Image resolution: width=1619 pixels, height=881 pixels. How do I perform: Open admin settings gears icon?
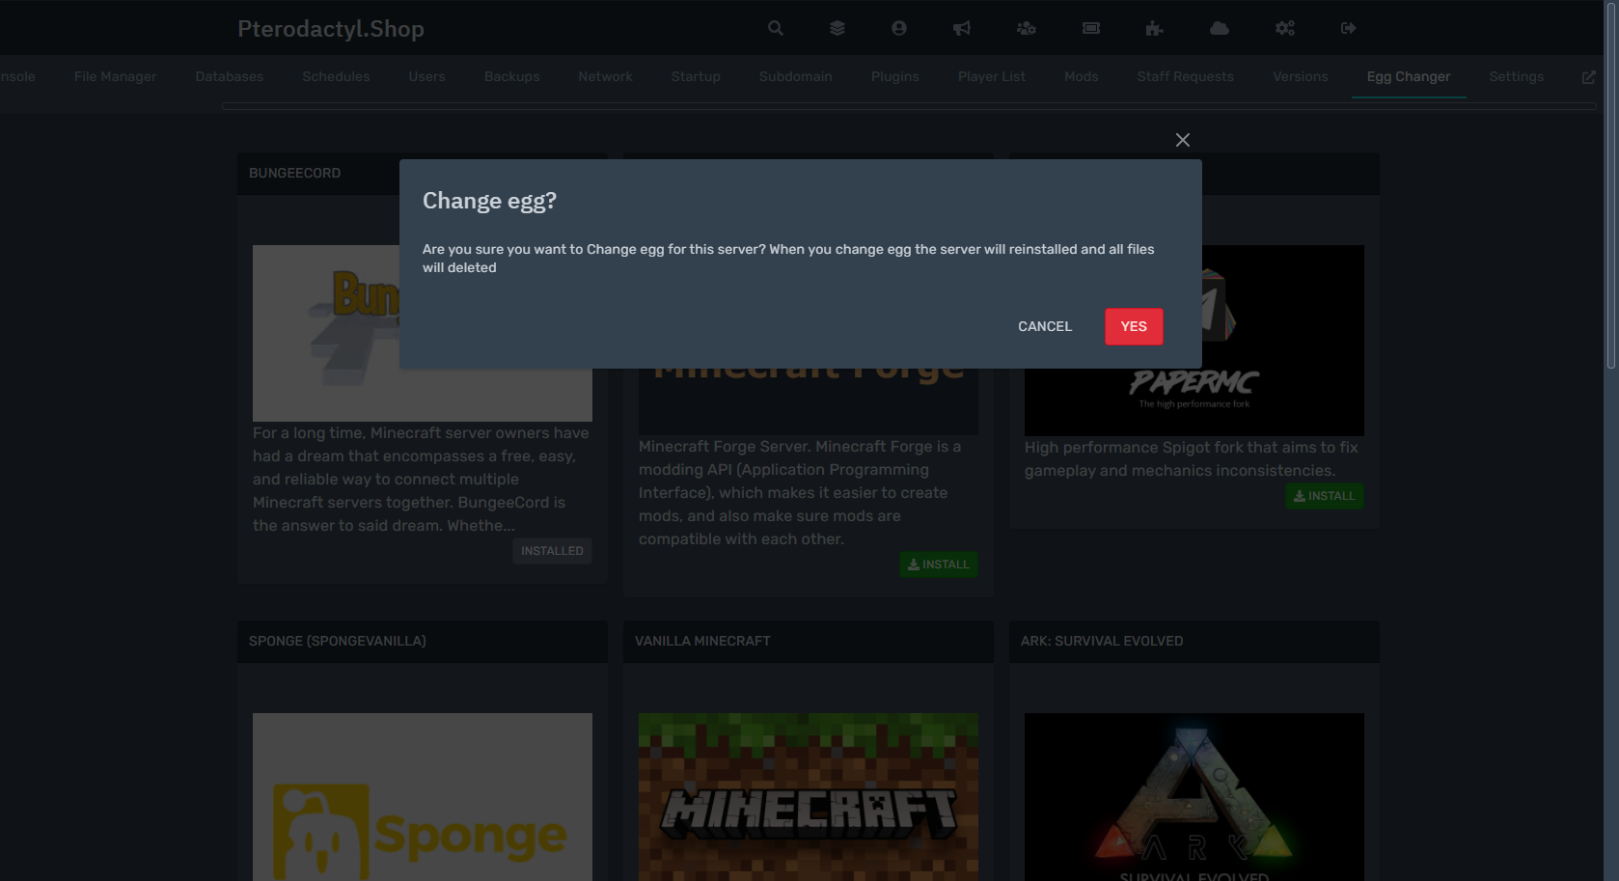coord(1284,28)
